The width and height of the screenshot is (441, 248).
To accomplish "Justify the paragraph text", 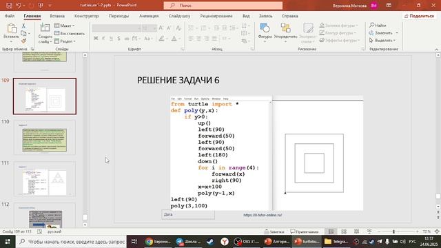I will click(x=214, y=39).
